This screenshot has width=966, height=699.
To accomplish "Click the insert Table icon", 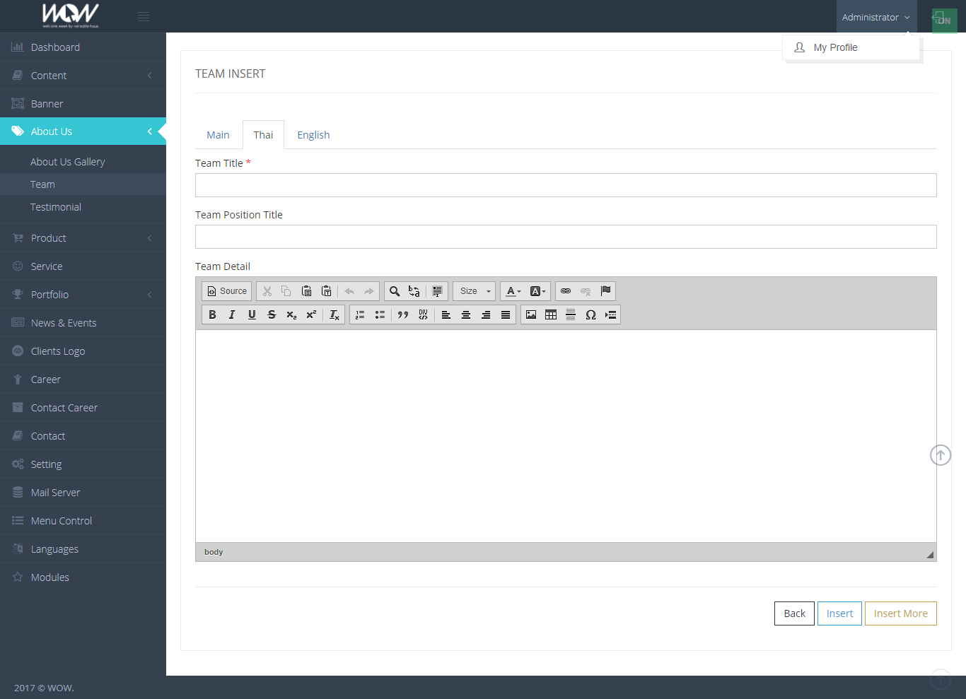I will [551, 315].
